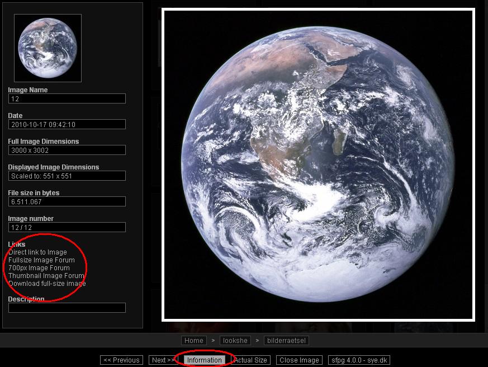This screenshot has width=488, height=367.
Task: Click the 'File size in bytes' label
Action: pos(34,192)
